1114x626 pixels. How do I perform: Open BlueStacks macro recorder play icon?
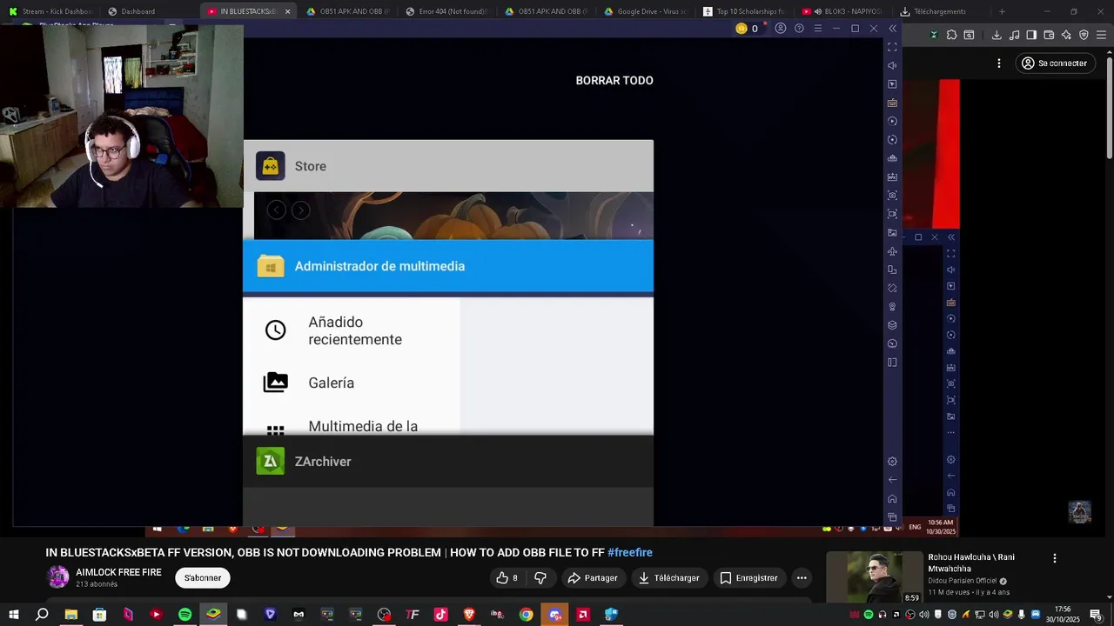tap(892, 121)
